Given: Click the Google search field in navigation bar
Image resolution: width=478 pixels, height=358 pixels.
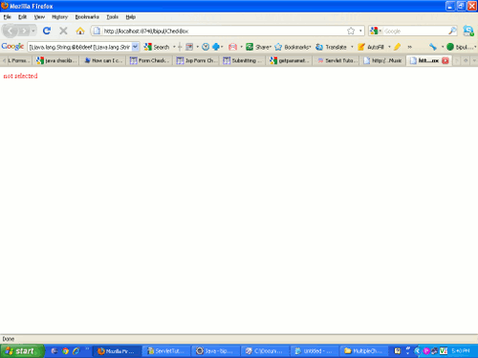Looking at the screenshot, I should click(x=415, y=31).
